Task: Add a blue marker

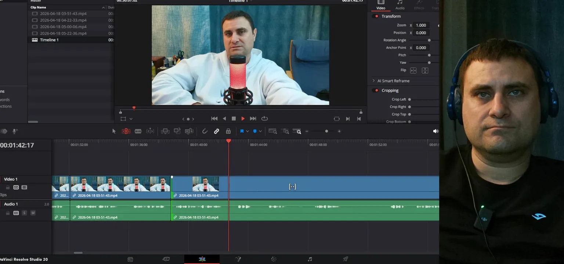Action: (x=255, y=131)
